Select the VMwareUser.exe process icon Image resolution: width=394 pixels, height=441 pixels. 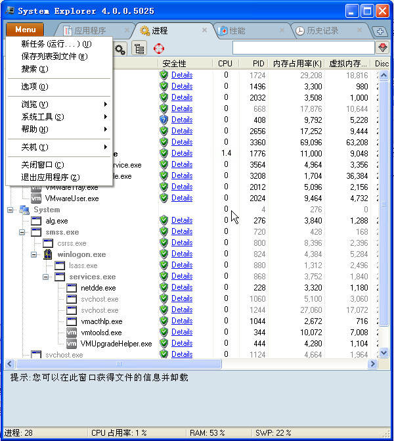pyautogui.click(x=36, y=198)
